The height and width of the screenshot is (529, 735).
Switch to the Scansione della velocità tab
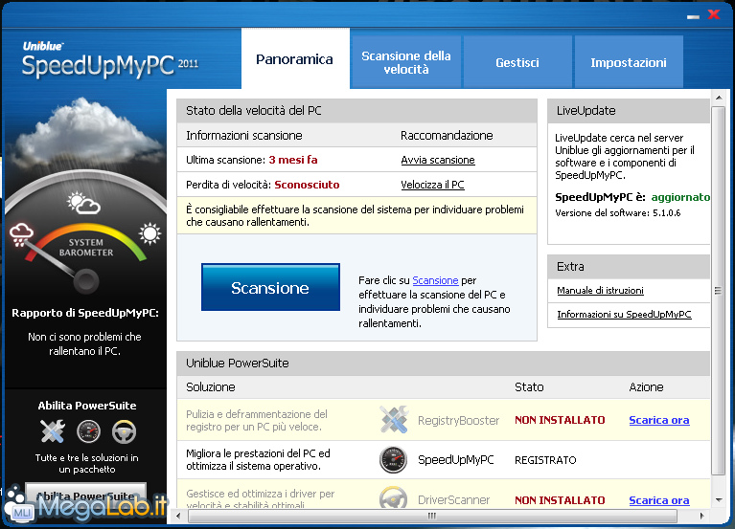[405, 62]
